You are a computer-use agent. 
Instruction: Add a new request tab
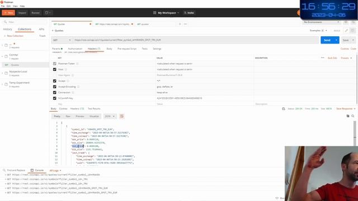coord(180,24)
